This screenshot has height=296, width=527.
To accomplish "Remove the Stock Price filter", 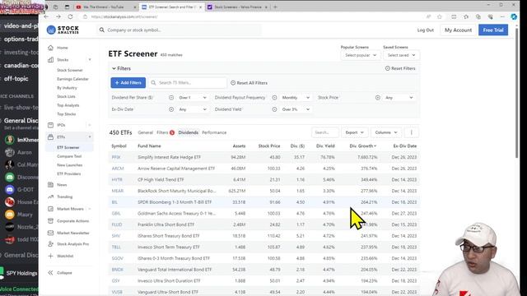I will [x=377, y=98].
